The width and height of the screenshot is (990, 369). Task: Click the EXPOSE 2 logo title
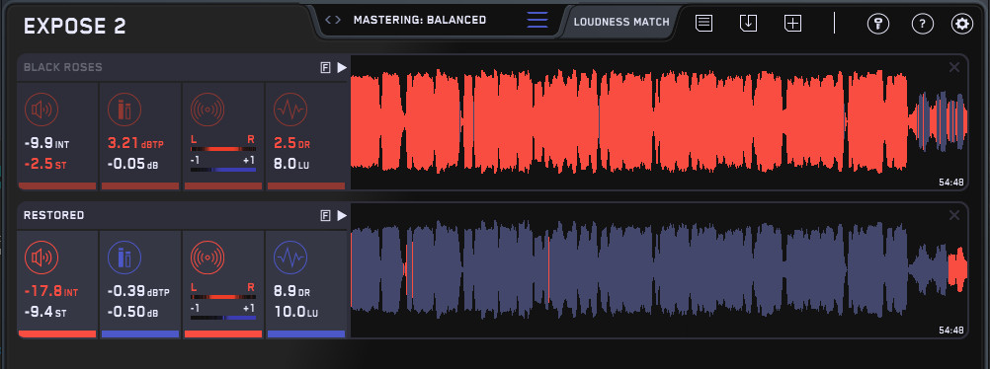tap(74, 26)
